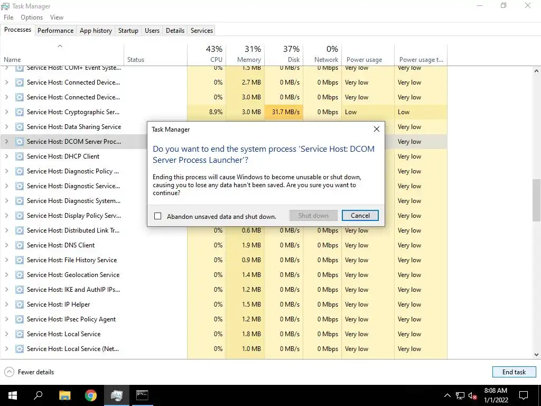Image resolution: width=541 pixels, height=406 pixels.
Task: Click 31.7 MB/s disk value cell
Action: (x=284, y=112)
